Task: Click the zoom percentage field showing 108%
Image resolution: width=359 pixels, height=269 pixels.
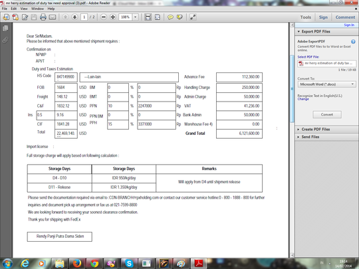Action: pyautogui.click(x=125, y=17)
